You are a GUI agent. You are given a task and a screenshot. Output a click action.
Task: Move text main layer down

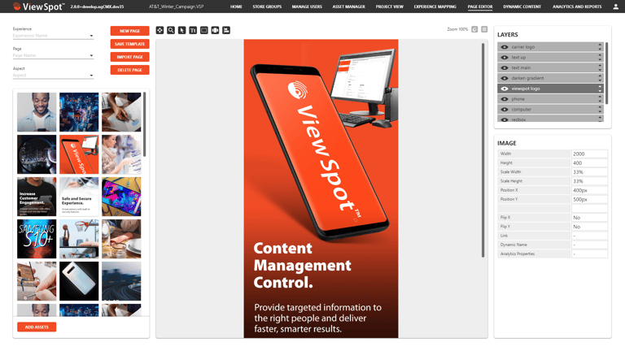click(600, 70)
